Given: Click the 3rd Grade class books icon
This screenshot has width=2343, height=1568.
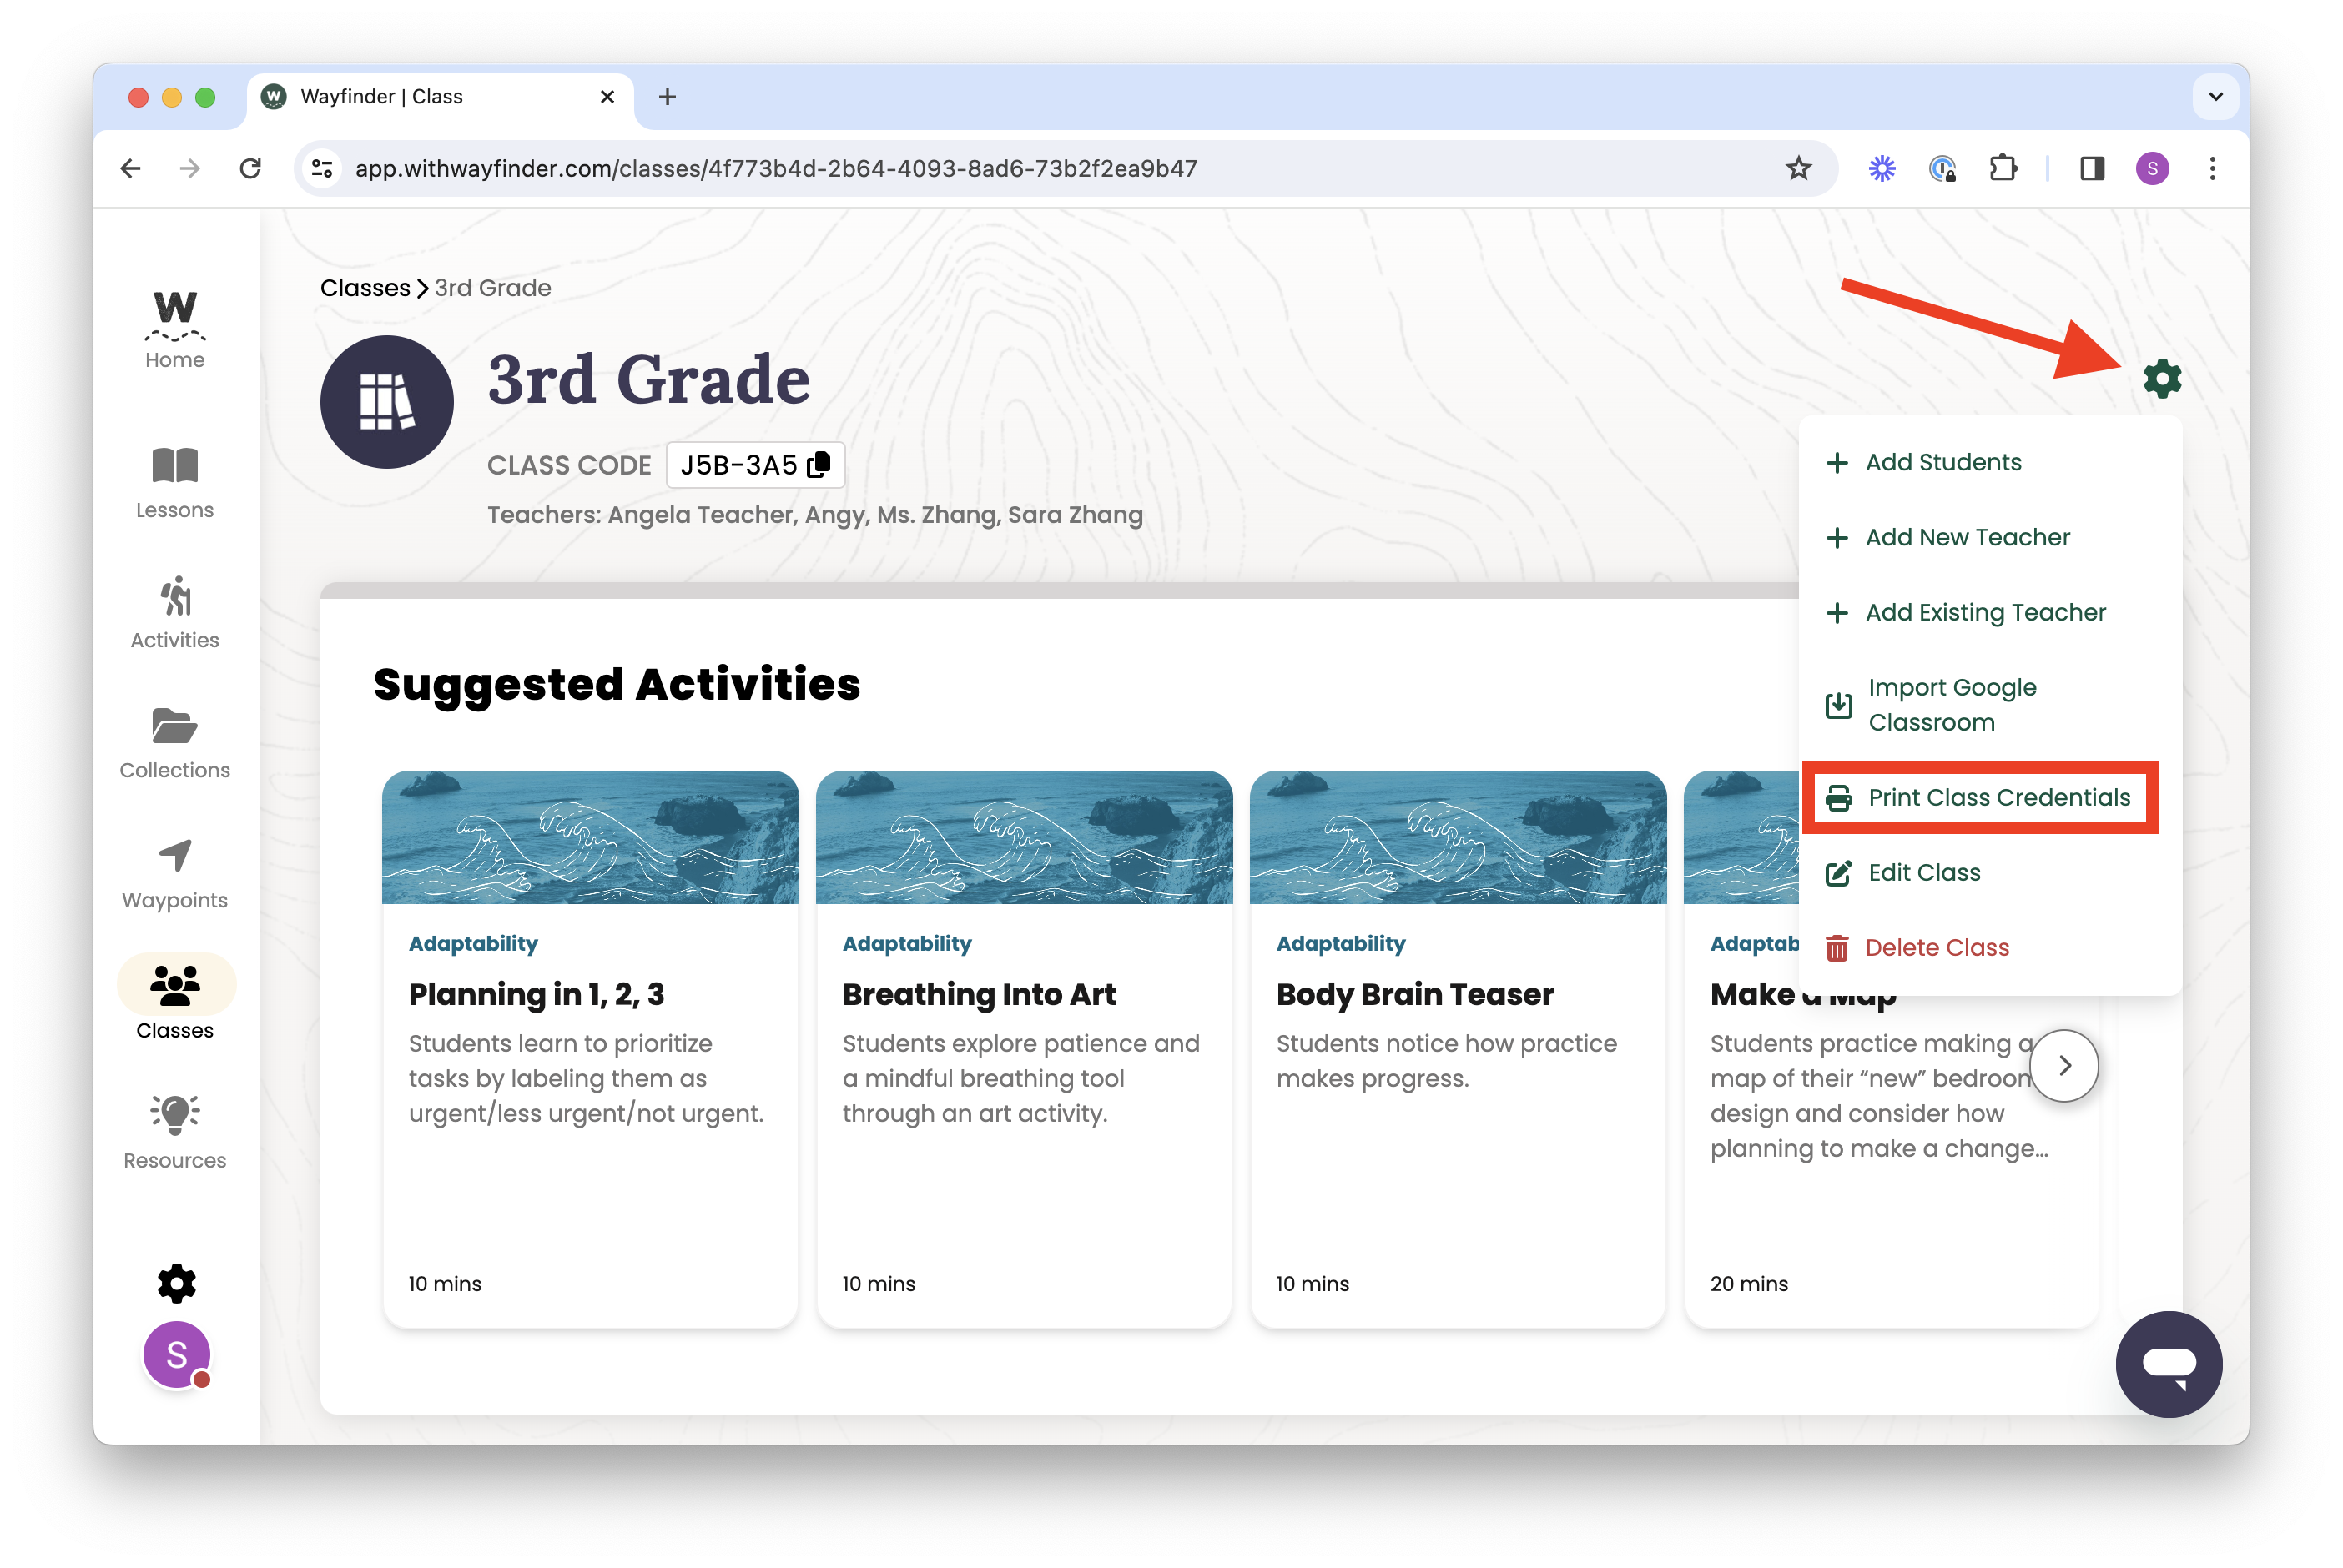Looking at the screenshot, I should [x=387, y=402].
